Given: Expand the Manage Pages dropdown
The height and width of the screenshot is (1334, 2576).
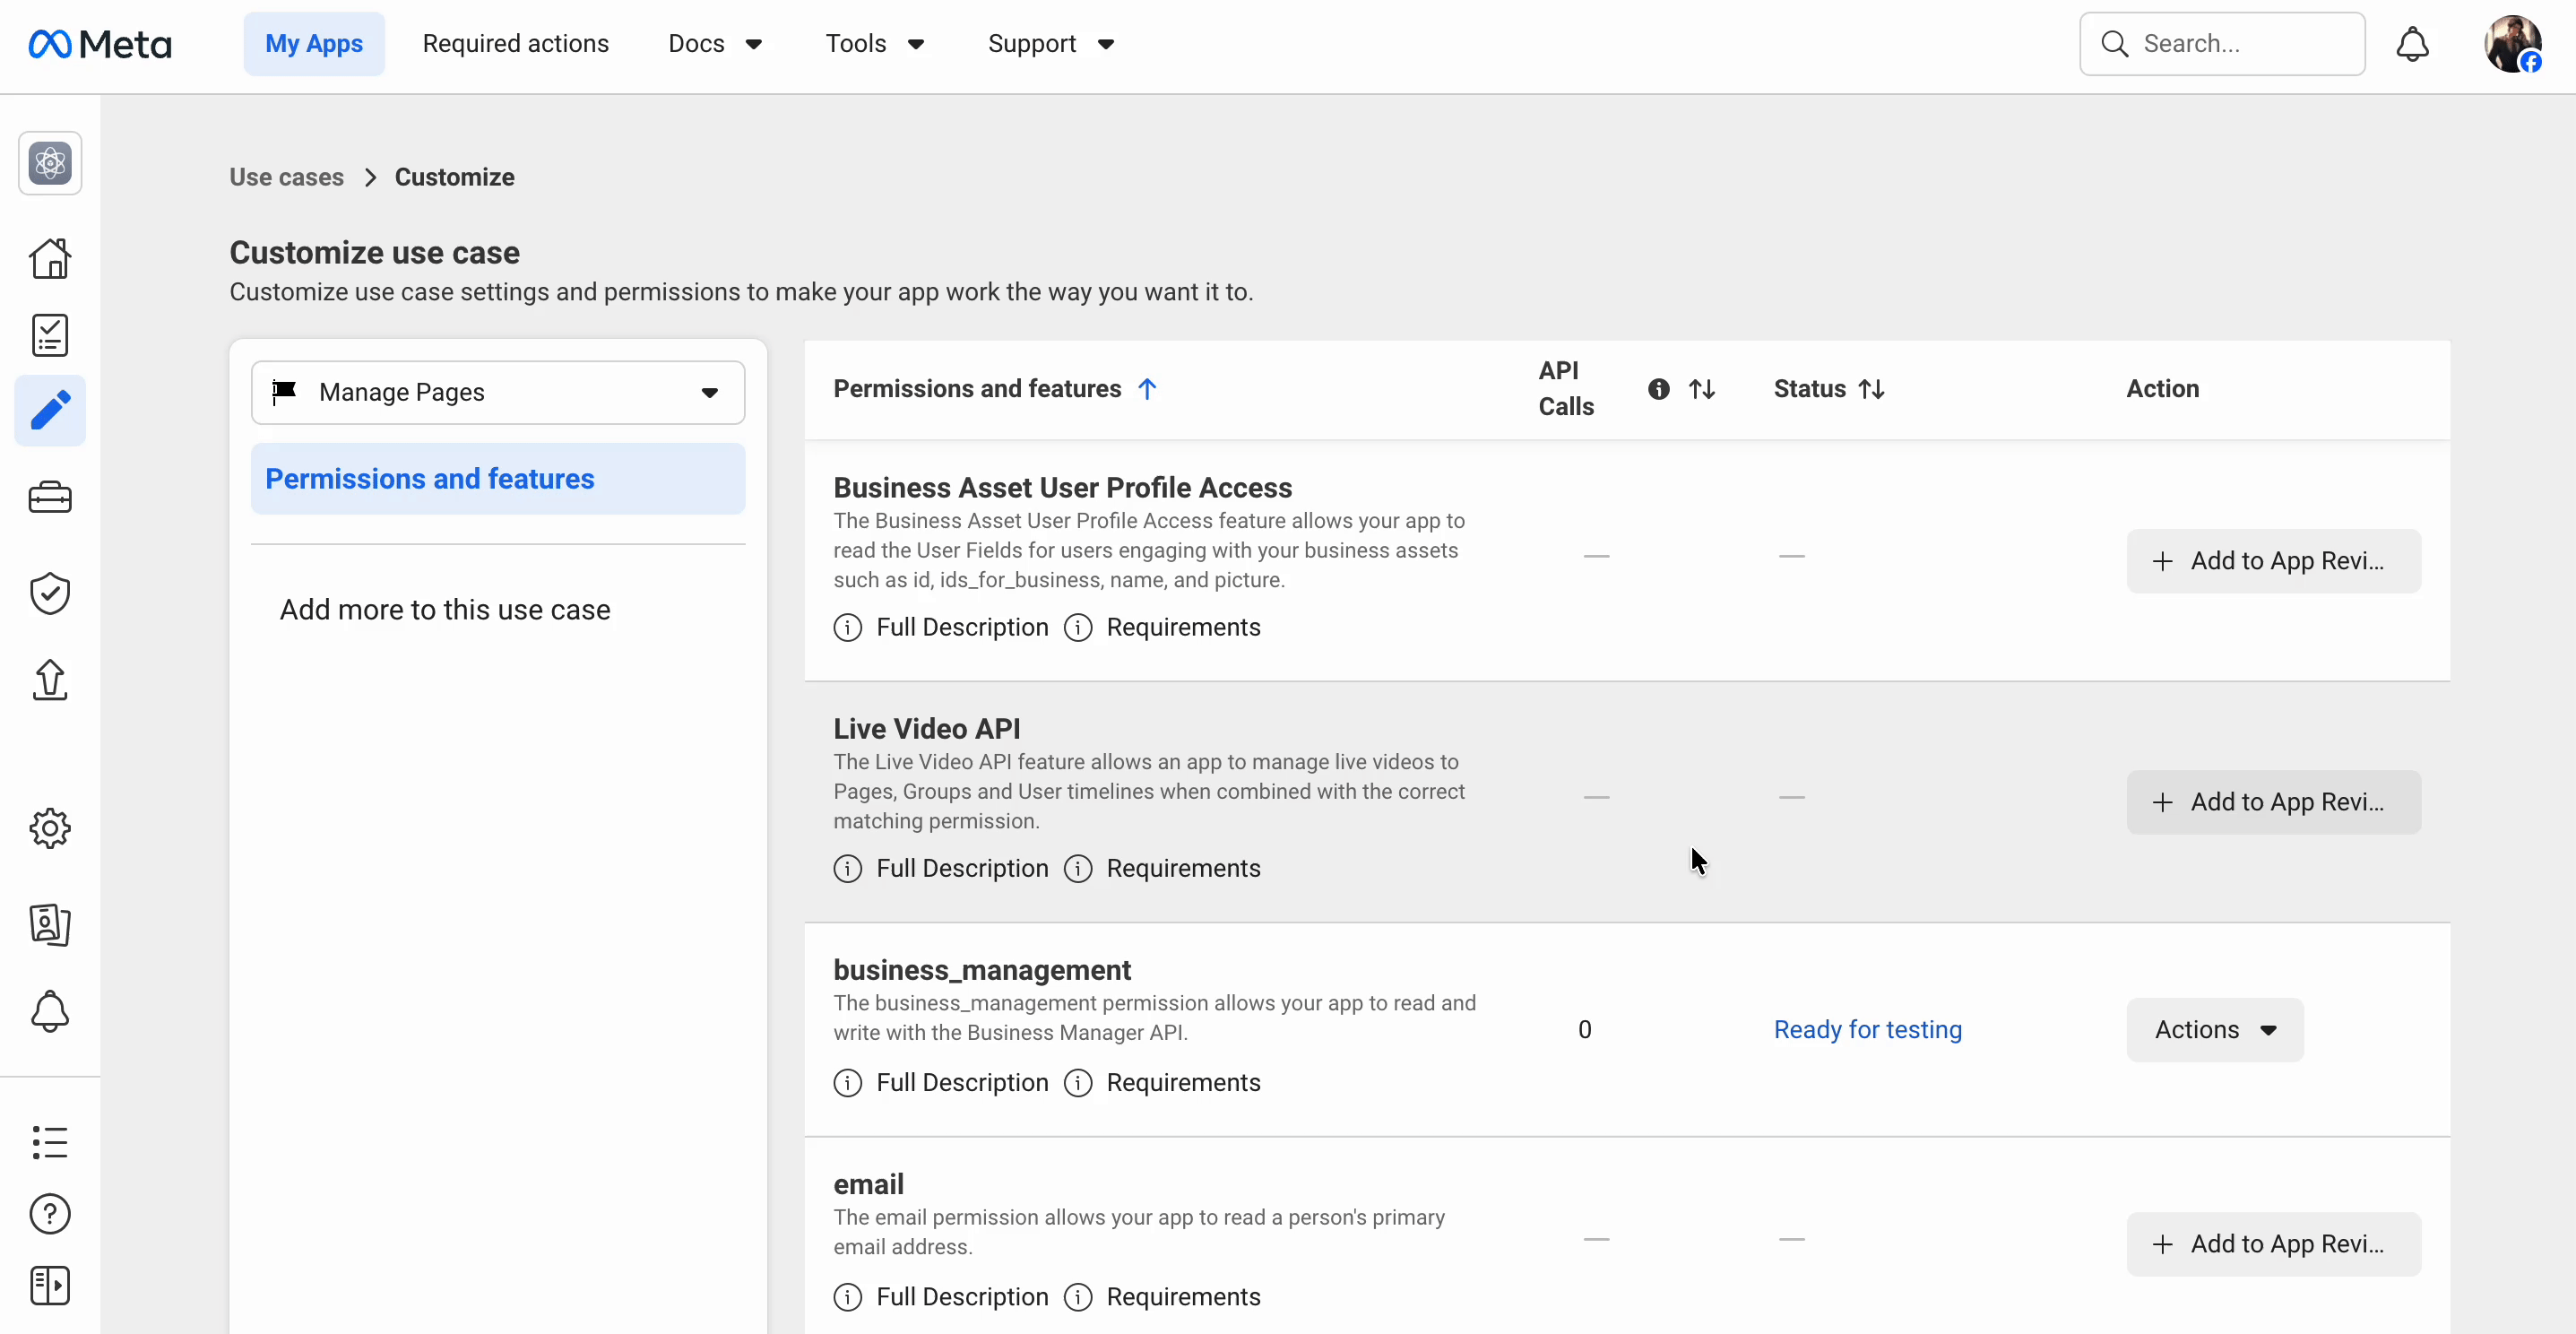Looking at the screenshot, I should pos(498,393).
